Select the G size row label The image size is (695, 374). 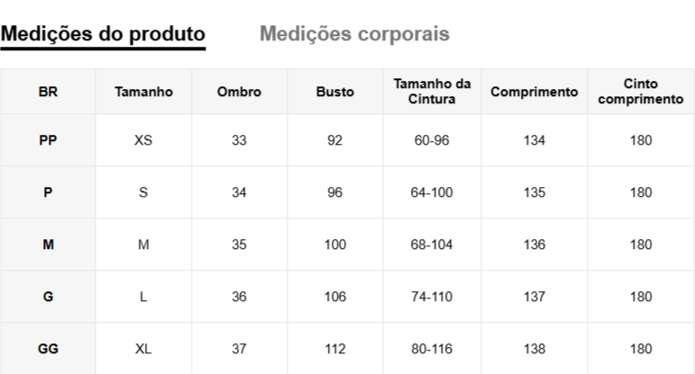(x=48, y=297)
